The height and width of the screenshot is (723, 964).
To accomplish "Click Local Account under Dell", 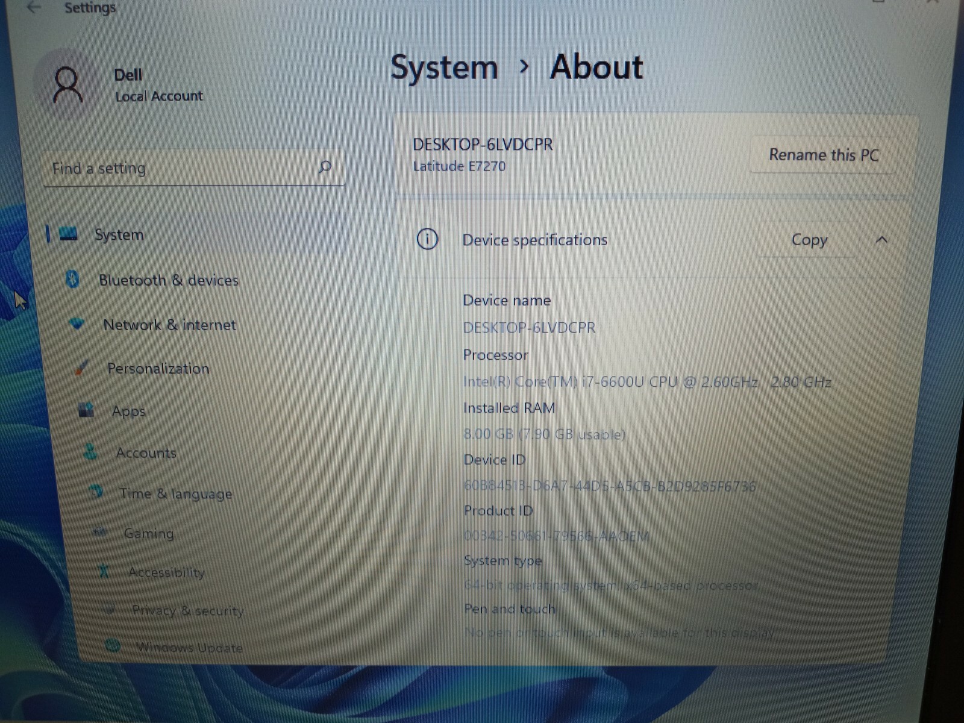I will coord(159,96).
